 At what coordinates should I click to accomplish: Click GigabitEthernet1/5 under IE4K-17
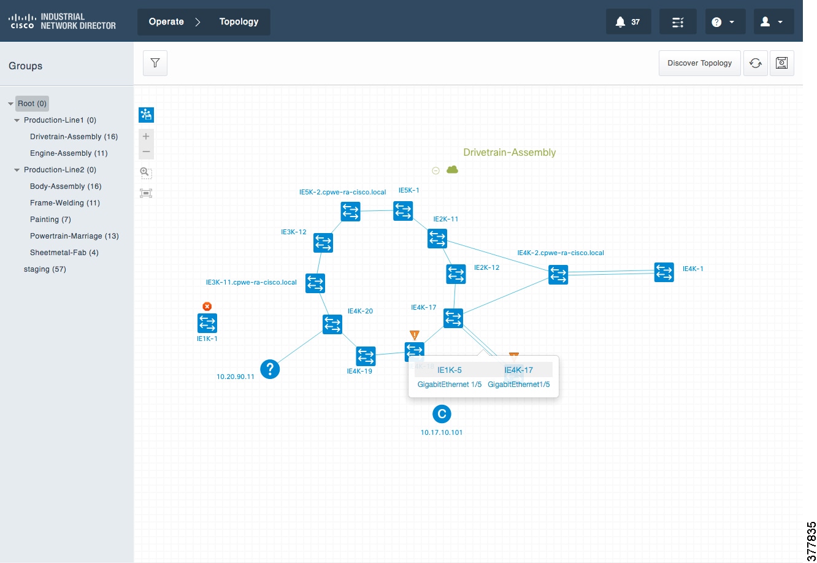[x=519, y=385]
